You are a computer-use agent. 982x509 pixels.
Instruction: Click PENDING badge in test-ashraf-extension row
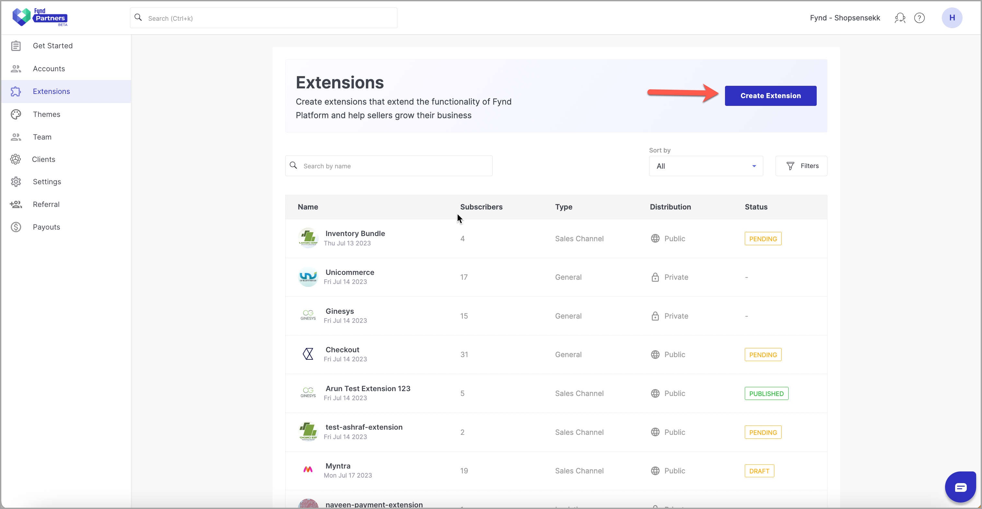pyautogui.click(x=763, y=432)
